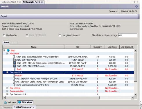Click the horizontal scrollbar left arrow

tap(4, 98)
